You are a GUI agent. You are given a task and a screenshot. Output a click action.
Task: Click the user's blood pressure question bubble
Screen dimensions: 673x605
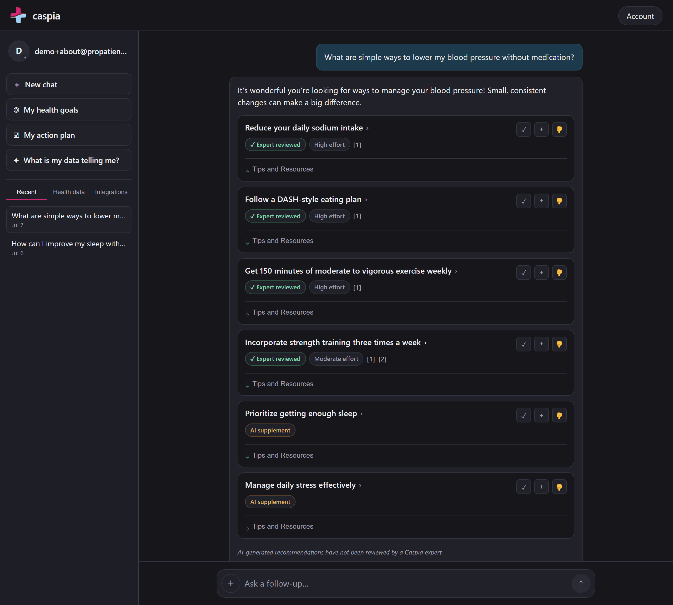(449, 57)
